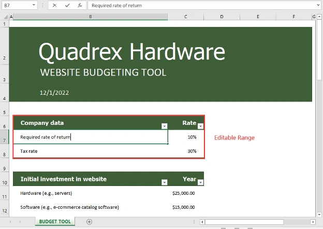Confirm entry with the checkmark icon

[x=67, y=5]
